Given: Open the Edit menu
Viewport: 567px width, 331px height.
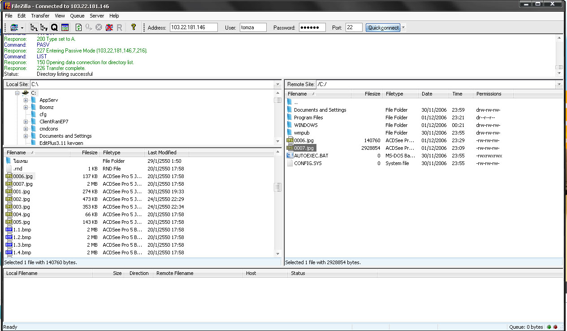Looking at the screenshot, I should click(22, 16).
